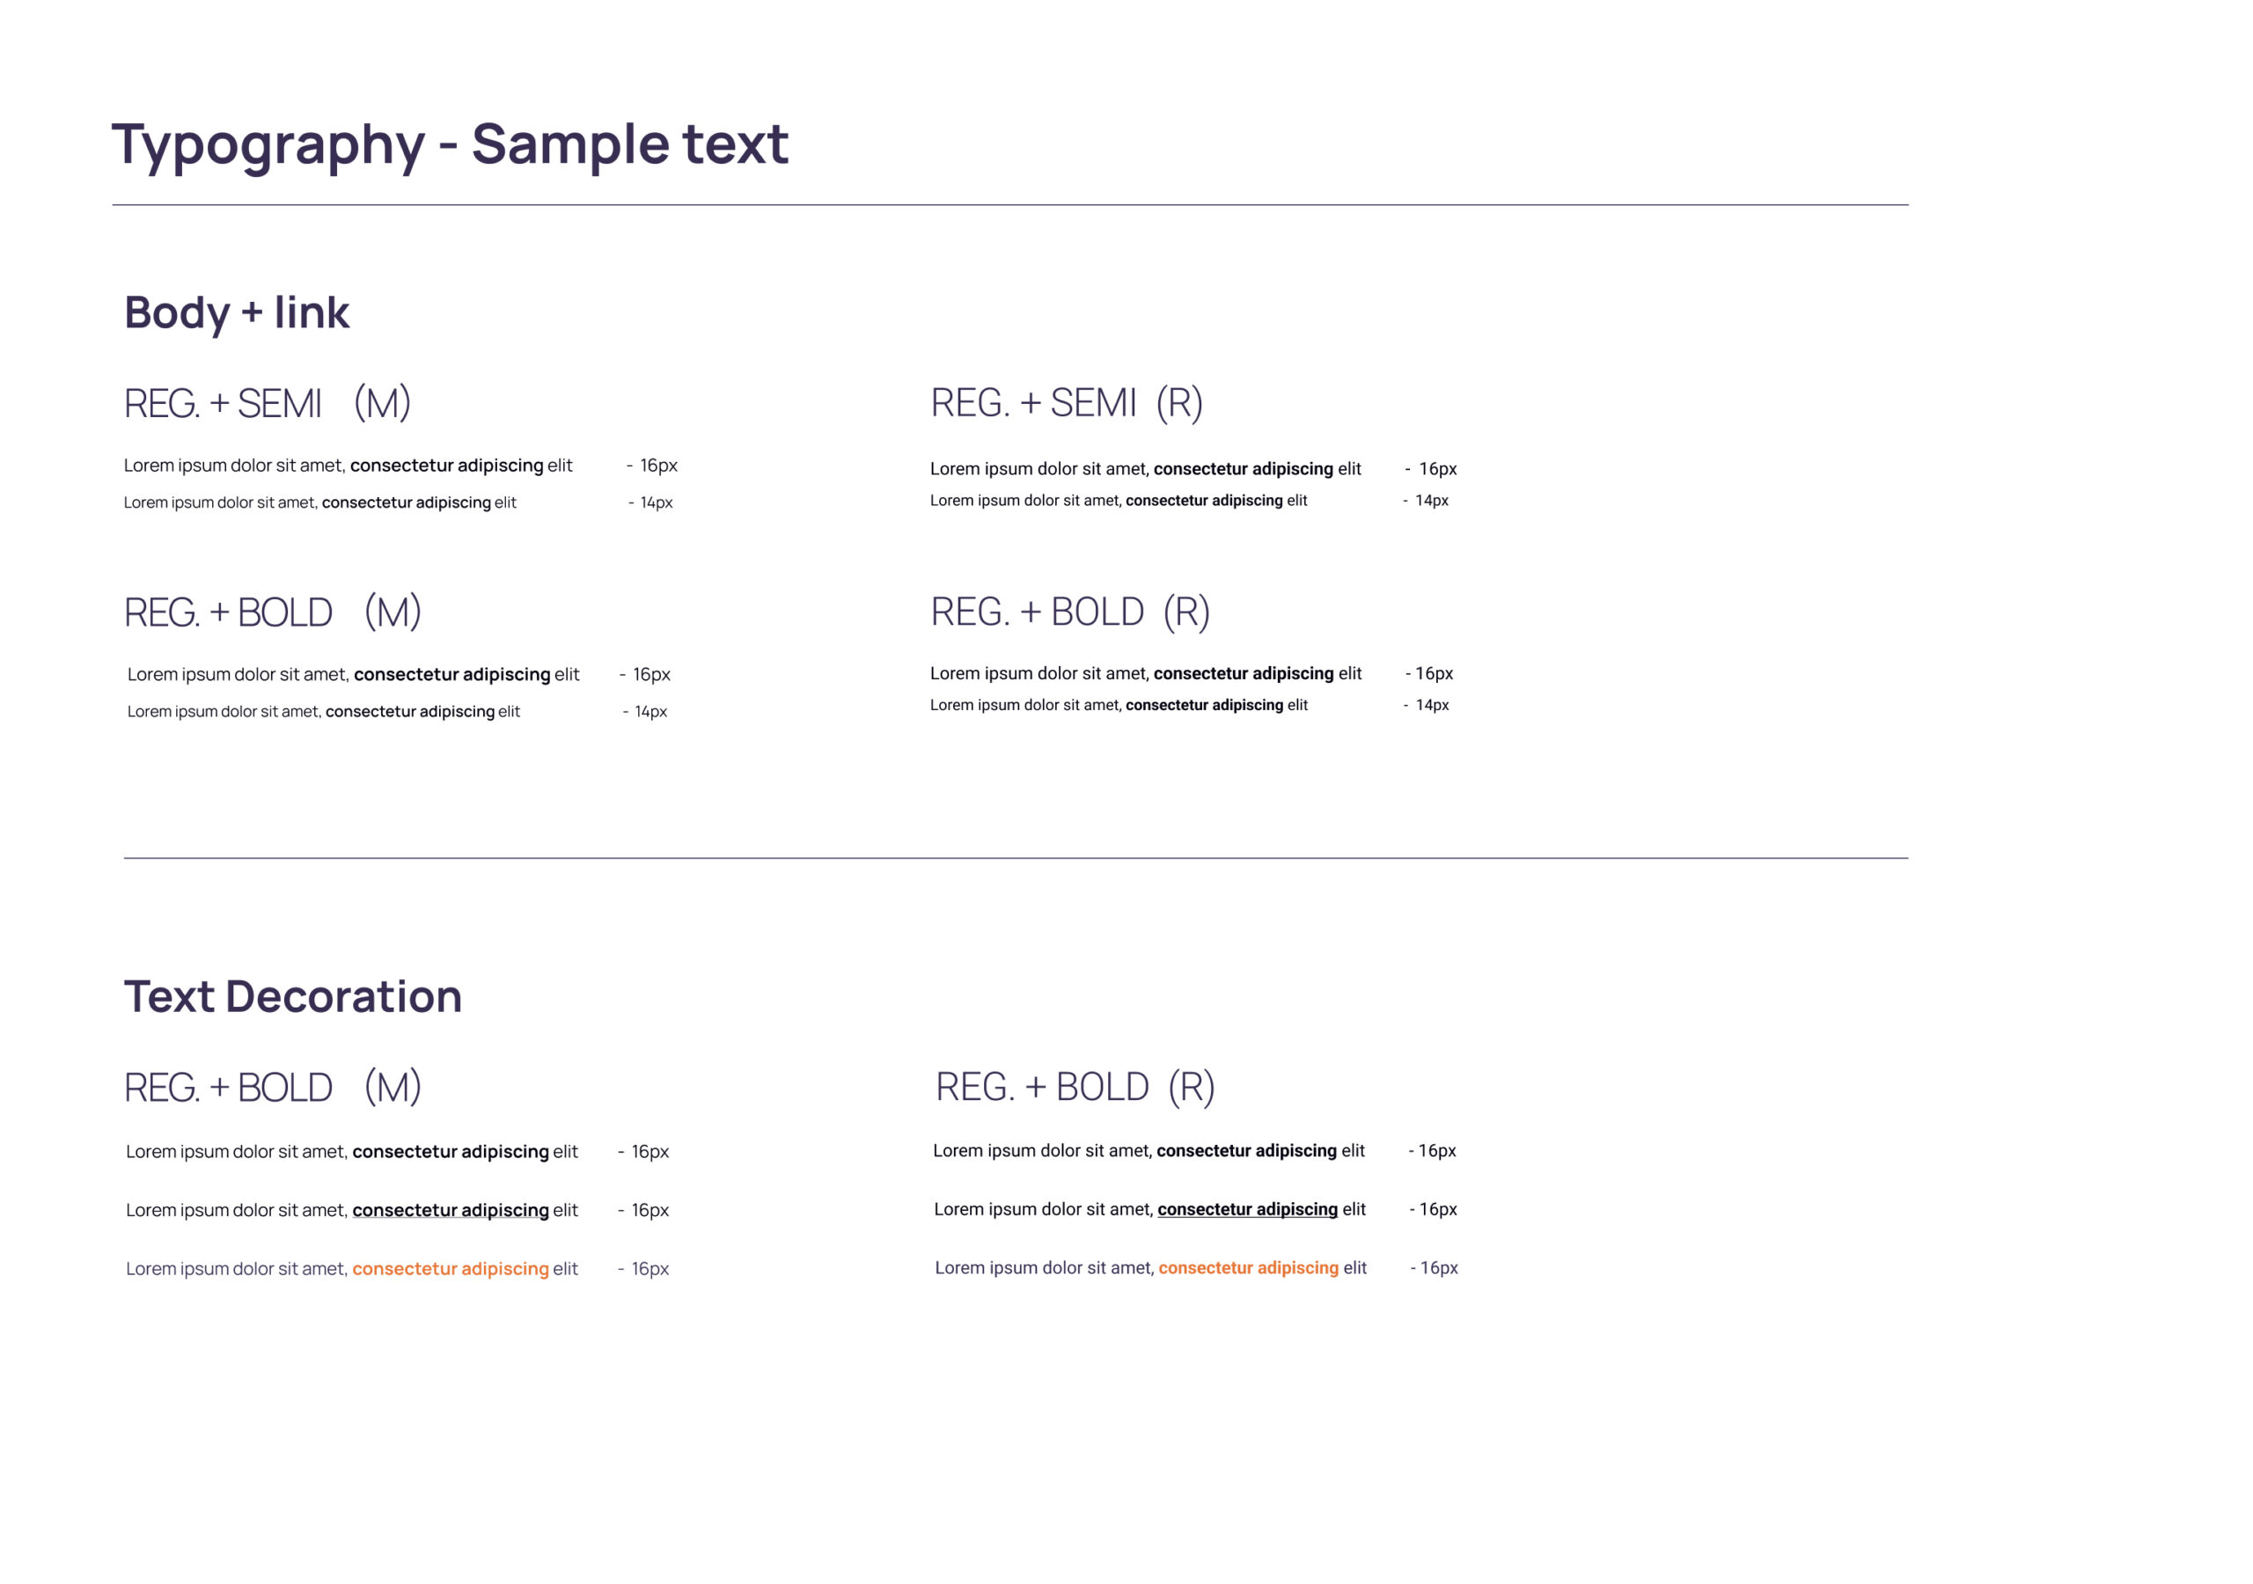Select the "Text Decoration" section heading
Image resolution: width=2253 pixels, height=1584 pixels.
(x=292, y=996)
